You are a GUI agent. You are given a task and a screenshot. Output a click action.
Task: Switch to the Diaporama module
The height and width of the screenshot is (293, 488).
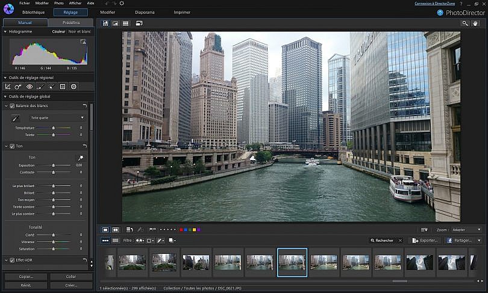pyautogui.click(x=145, y=13)
